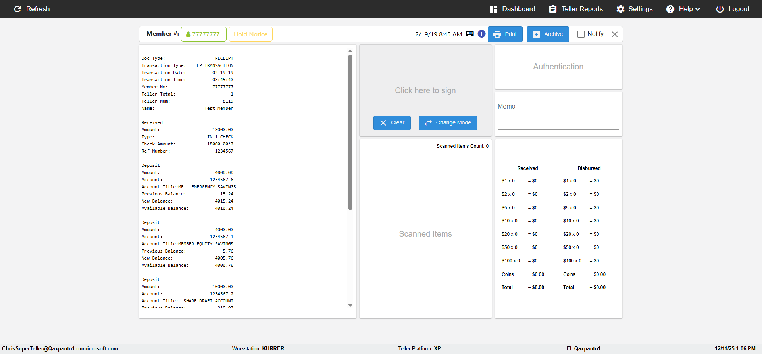Print the receipt

click(x=505, y=34)
